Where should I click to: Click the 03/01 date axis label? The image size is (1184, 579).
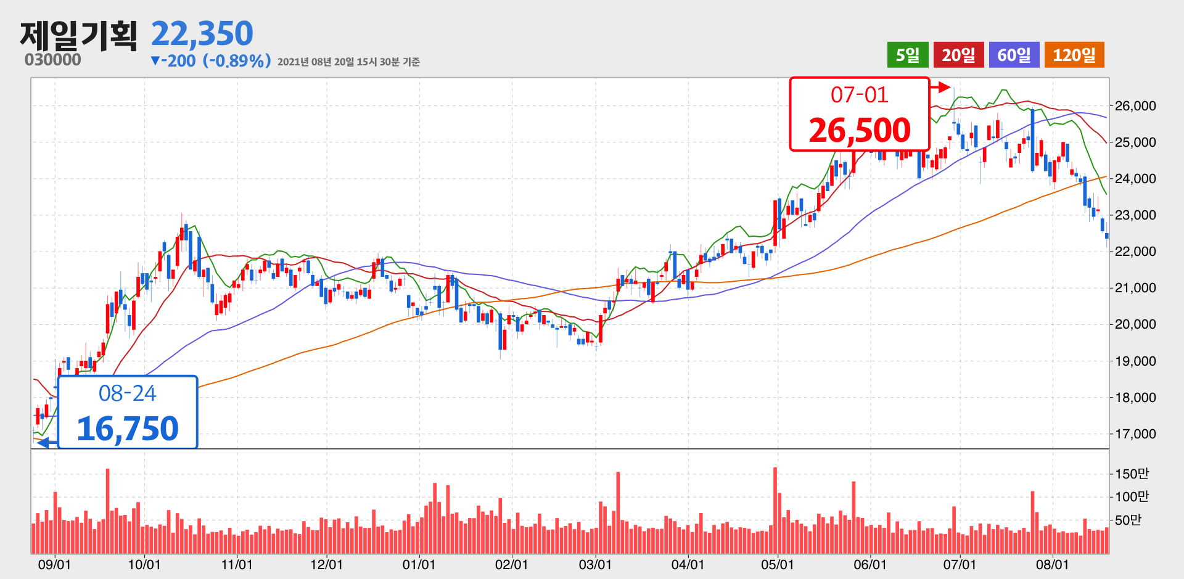pyautogui.click(x=595, y=565)
